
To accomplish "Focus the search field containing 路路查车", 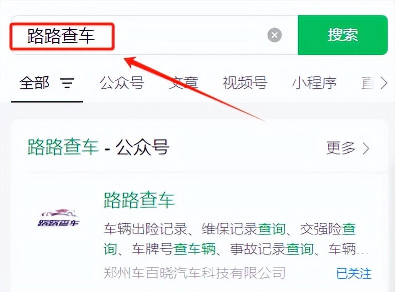I will point(154,35).
